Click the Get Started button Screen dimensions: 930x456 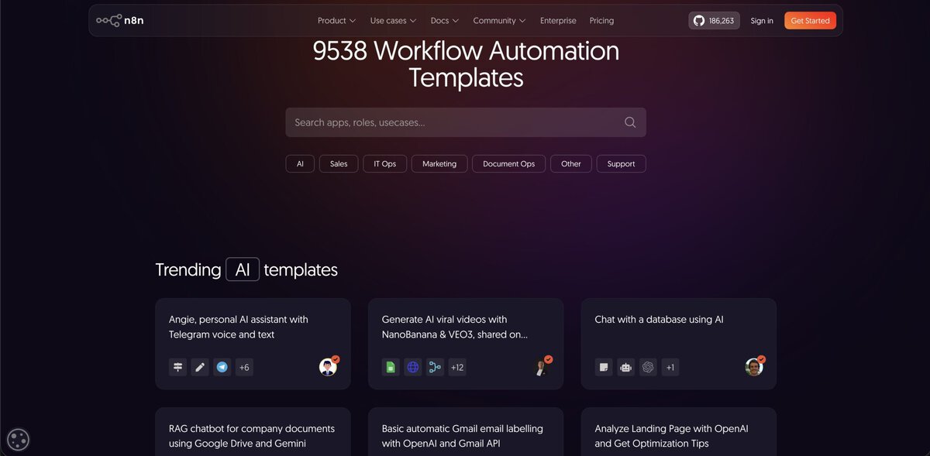pyautogui.click(x=810, y=21)
